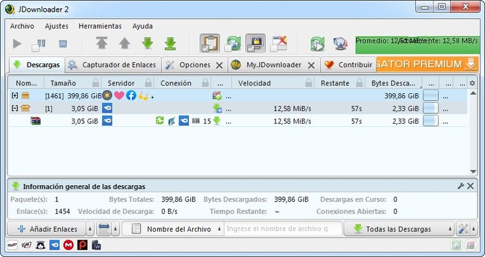Screen dimensions: 485x257
Task: Open the Todas las Descargas filter dropdown
Action: 399,229
